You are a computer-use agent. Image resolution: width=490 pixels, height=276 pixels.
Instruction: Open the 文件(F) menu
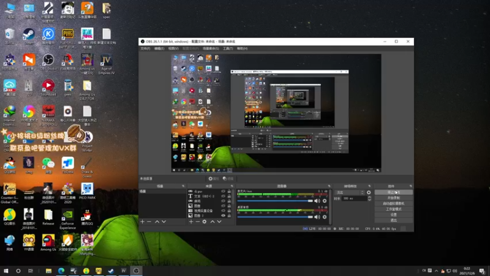click(146, 48)
